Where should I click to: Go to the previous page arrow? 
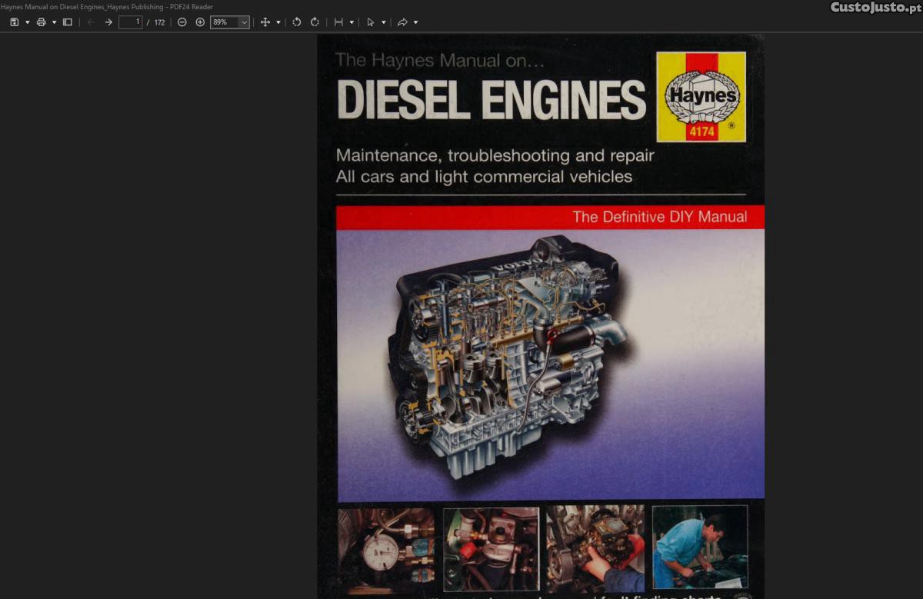[91, 22]
